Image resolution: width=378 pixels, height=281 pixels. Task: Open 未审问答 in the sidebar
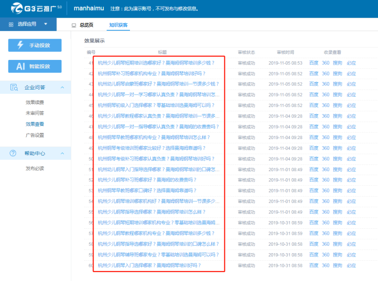tap(34, 113)
